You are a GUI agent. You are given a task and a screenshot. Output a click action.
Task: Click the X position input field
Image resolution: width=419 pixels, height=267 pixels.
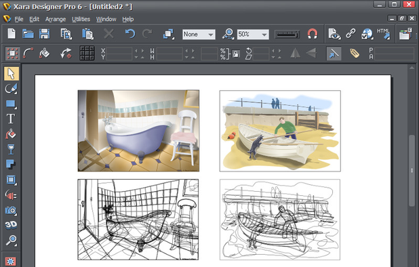pyautogui.click(x=119, y=50)
